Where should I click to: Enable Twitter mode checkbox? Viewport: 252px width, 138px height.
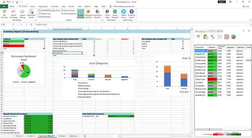pyautogui.click(x=39, y=14)
